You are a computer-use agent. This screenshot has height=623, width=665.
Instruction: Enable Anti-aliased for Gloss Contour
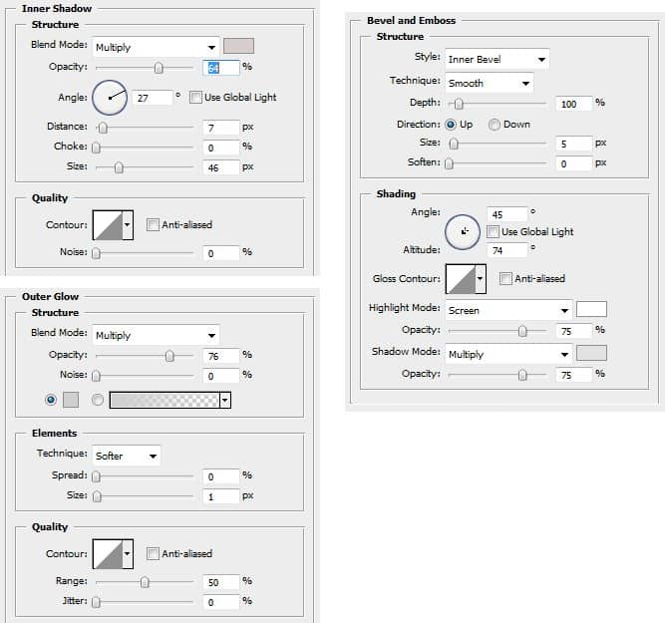[505, 279]
